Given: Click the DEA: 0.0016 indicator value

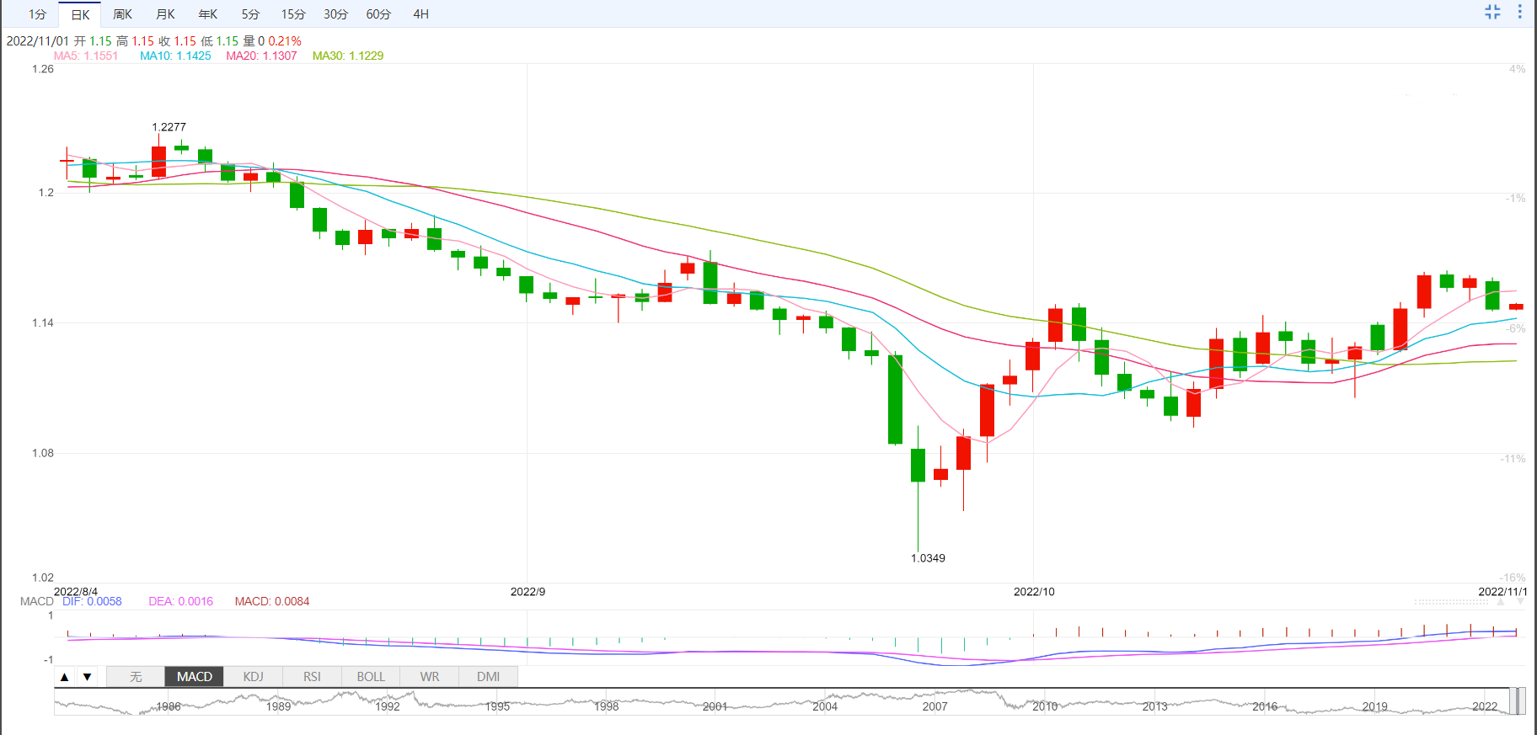Looking at the screenshot, I should coord(180,601).
